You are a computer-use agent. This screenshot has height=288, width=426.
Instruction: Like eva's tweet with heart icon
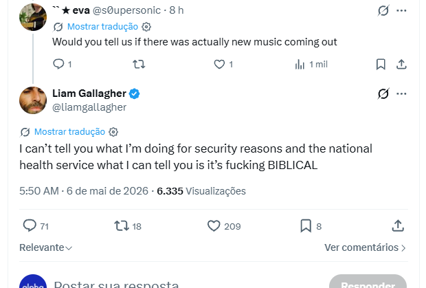[219, 65]
